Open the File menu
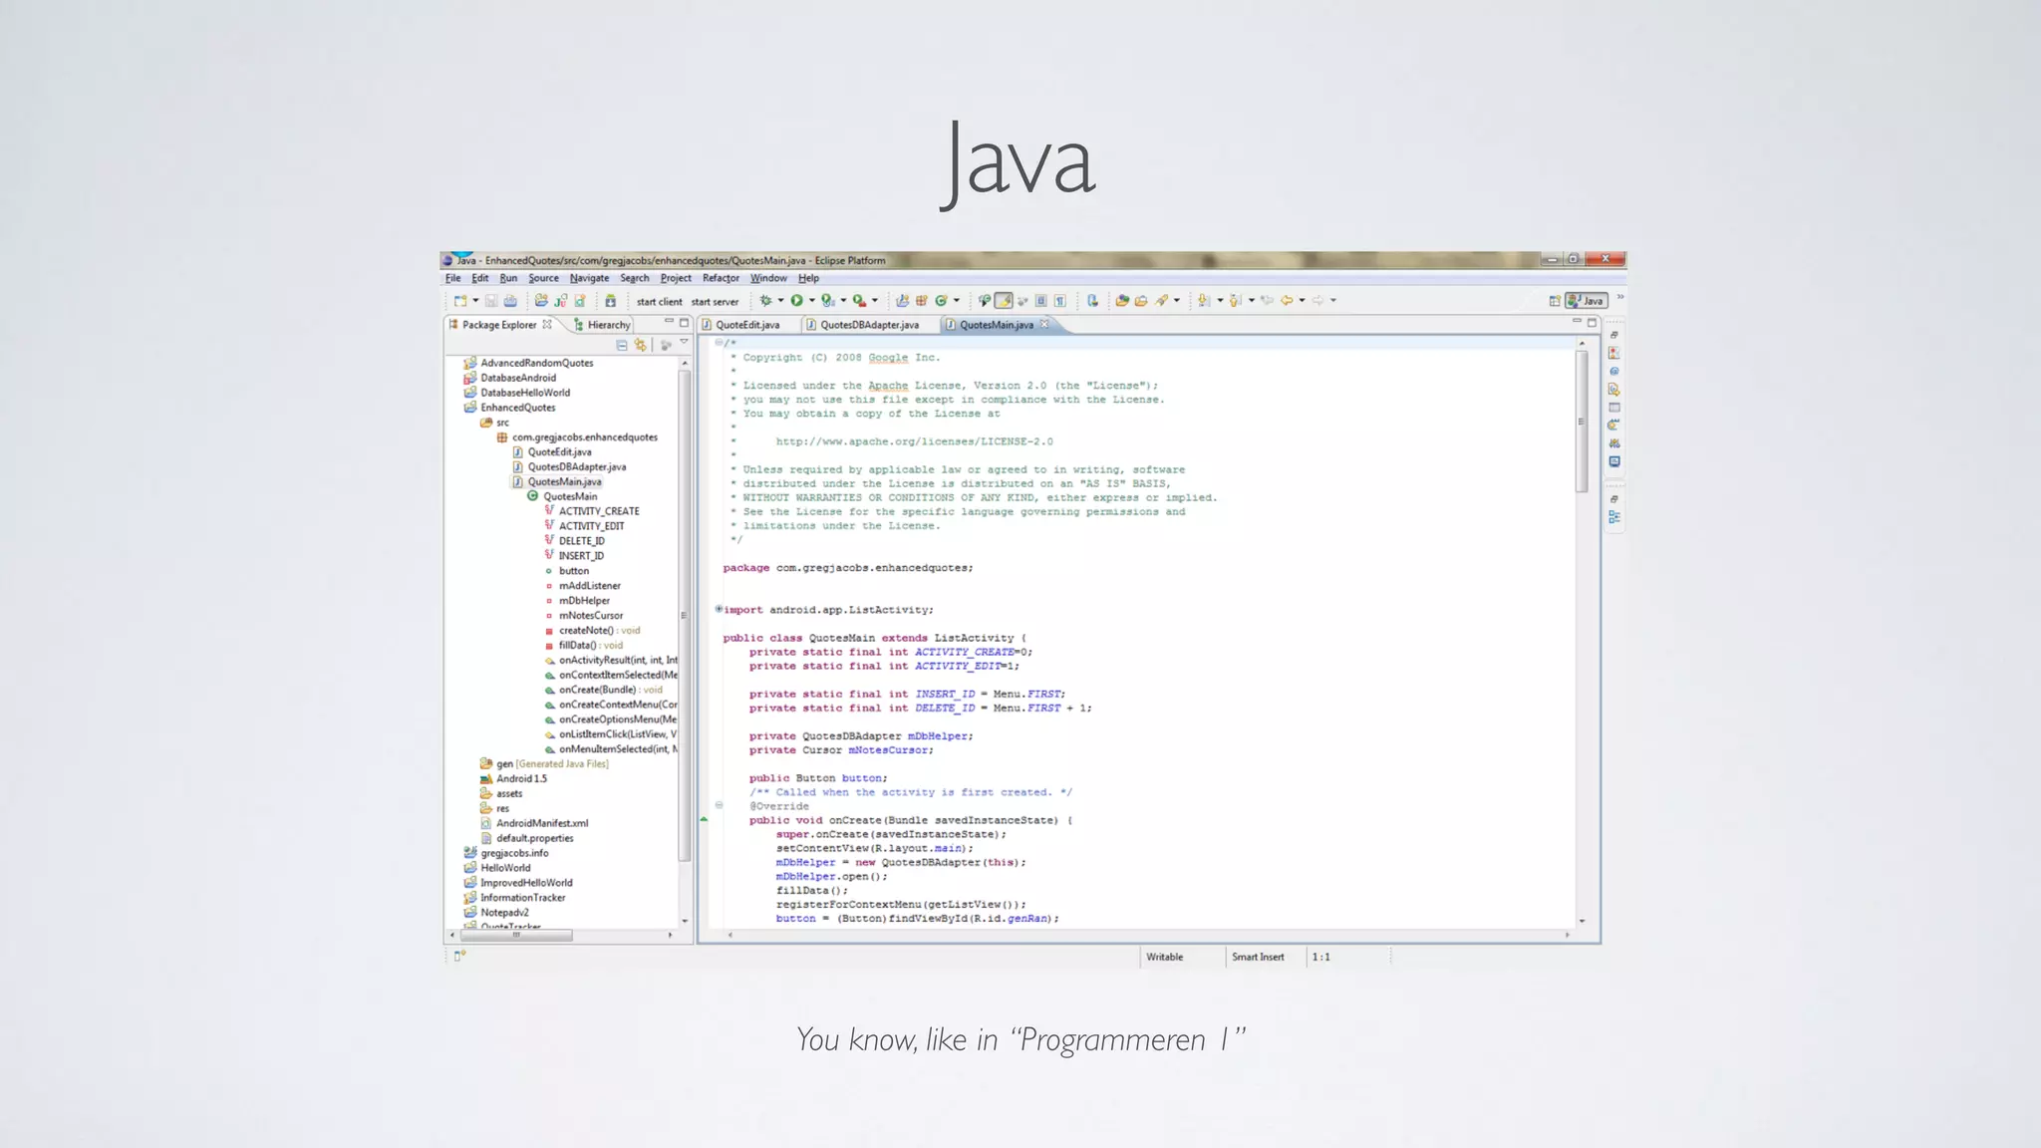This screenshot has width=2041, height=1148. (x=452, y=278)
